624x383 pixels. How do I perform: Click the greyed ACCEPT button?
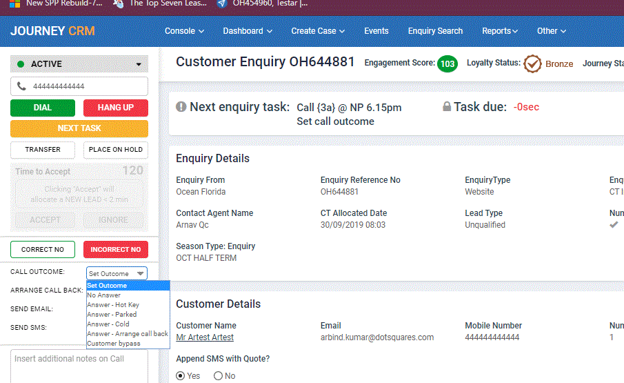pos(45,219)
